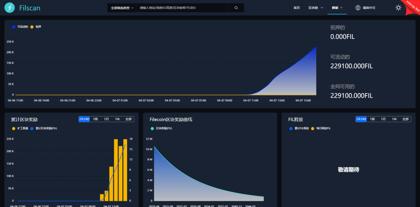The height and width of the screenshot is (207, 420).
Task: Click the Interop Net red ribbon
Action: 413,7
